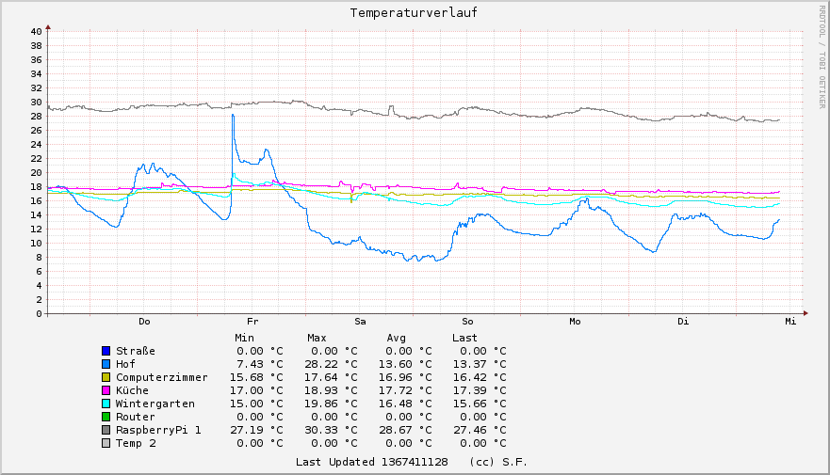Select the magenta Küche legend swatch

(x=106, y=390)
